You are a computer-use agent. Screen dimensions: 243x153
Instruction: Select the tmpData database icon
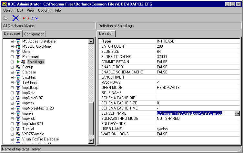pos(18,93)
